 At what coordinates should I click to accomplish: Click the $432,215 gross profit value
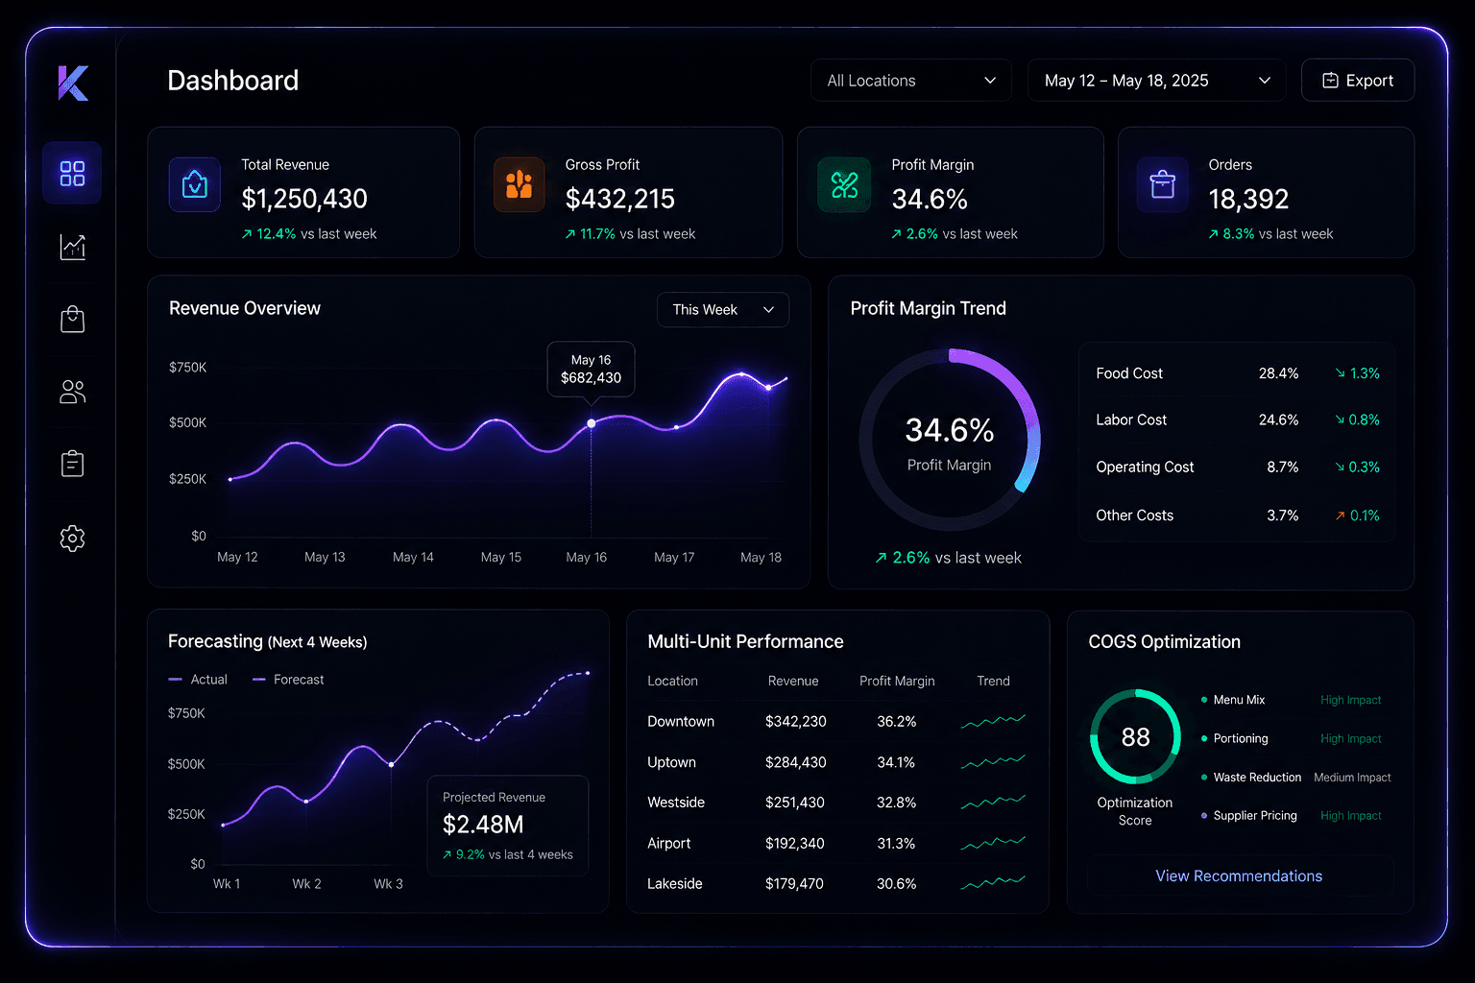pyautogui.click(x=620, y=199)
